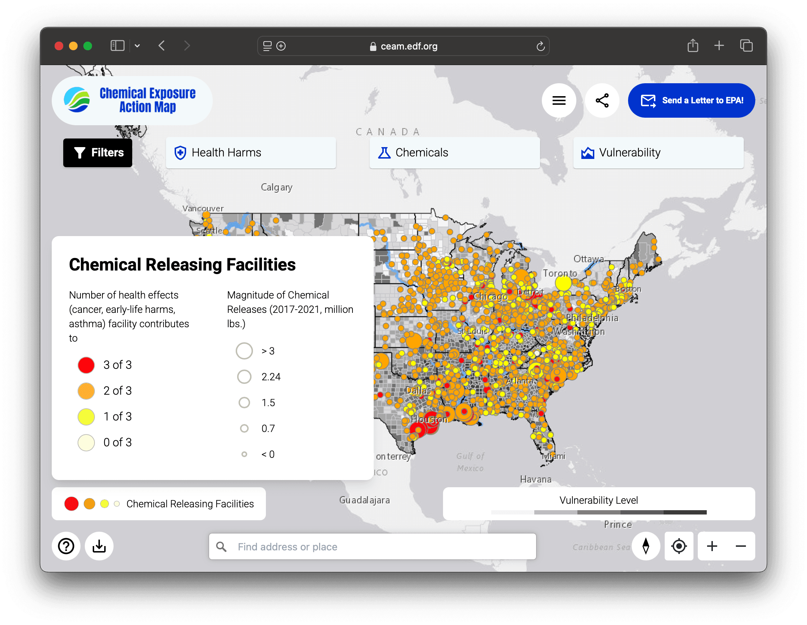Click Send a Letter to EPA button
The image size is (807, 625).
pyautogui.click(x=691, y=100)
